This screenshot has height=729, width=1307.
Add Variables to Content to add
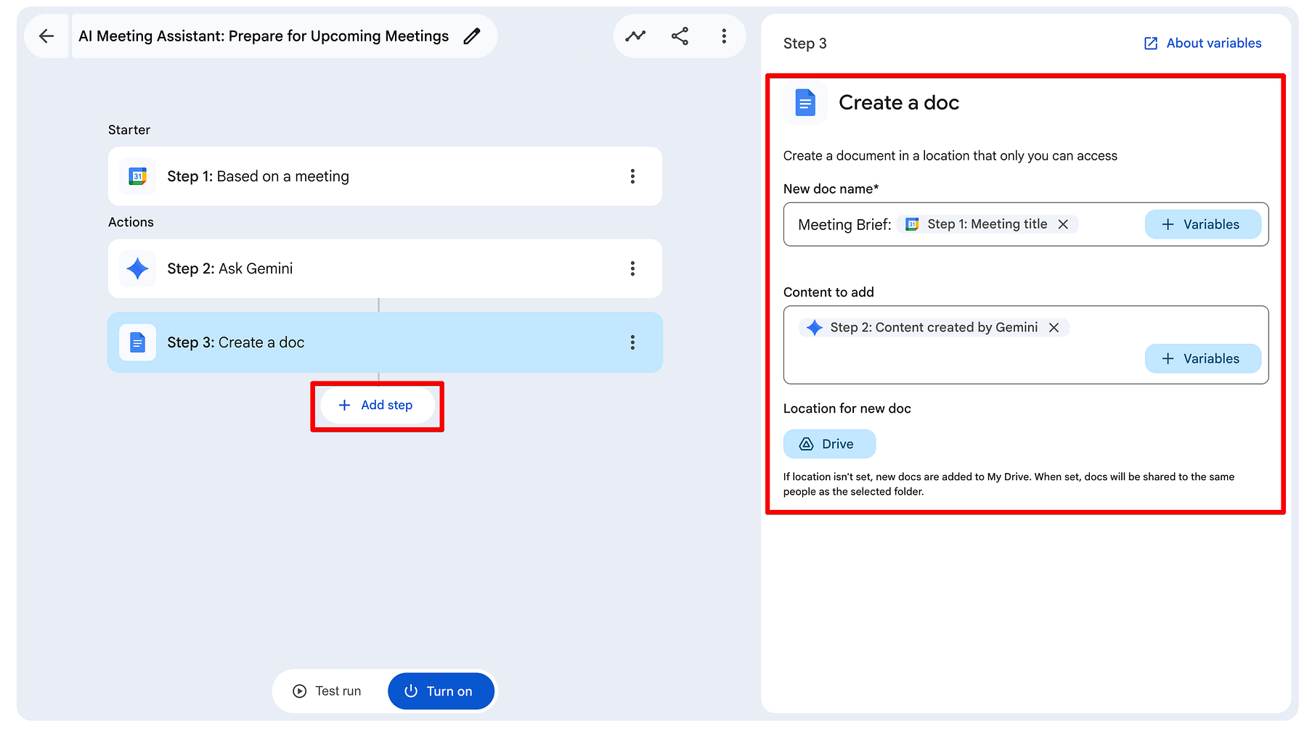[x=1202, y=359]
